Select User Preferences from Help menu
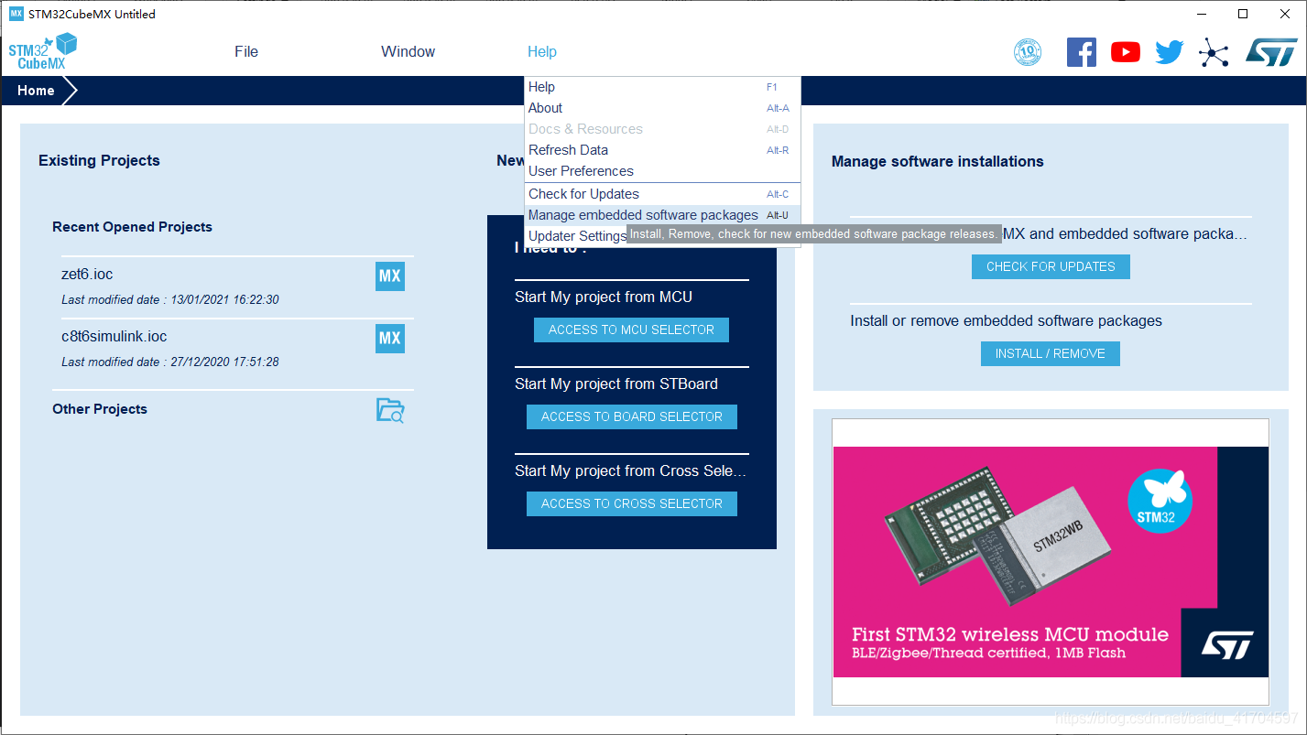 (581, 171)
